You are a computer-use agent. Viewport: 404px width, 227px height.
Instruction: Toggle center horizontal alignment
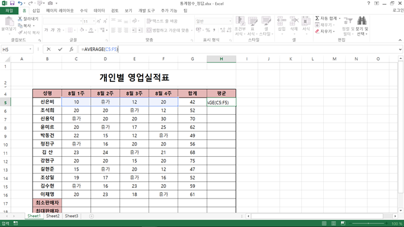[x=119, y=30]
